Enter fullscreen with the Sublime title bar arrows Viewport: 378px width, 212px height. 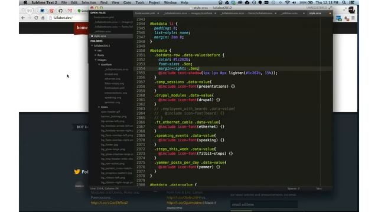coord(330,8)
